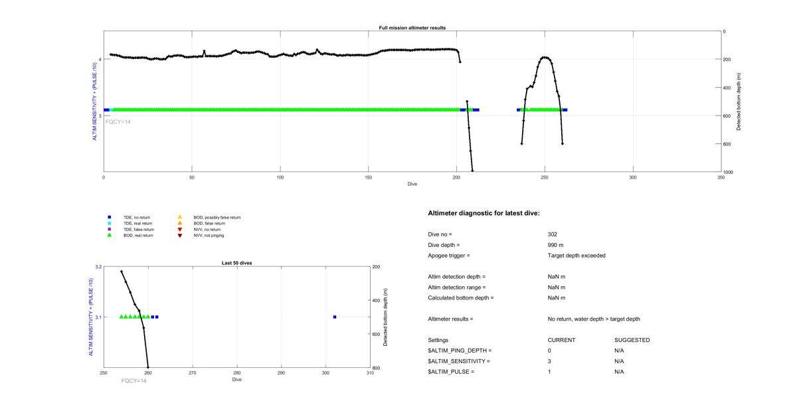Click the '$ALTIM_PING_DEPTH =' setting label

(460, 351)
